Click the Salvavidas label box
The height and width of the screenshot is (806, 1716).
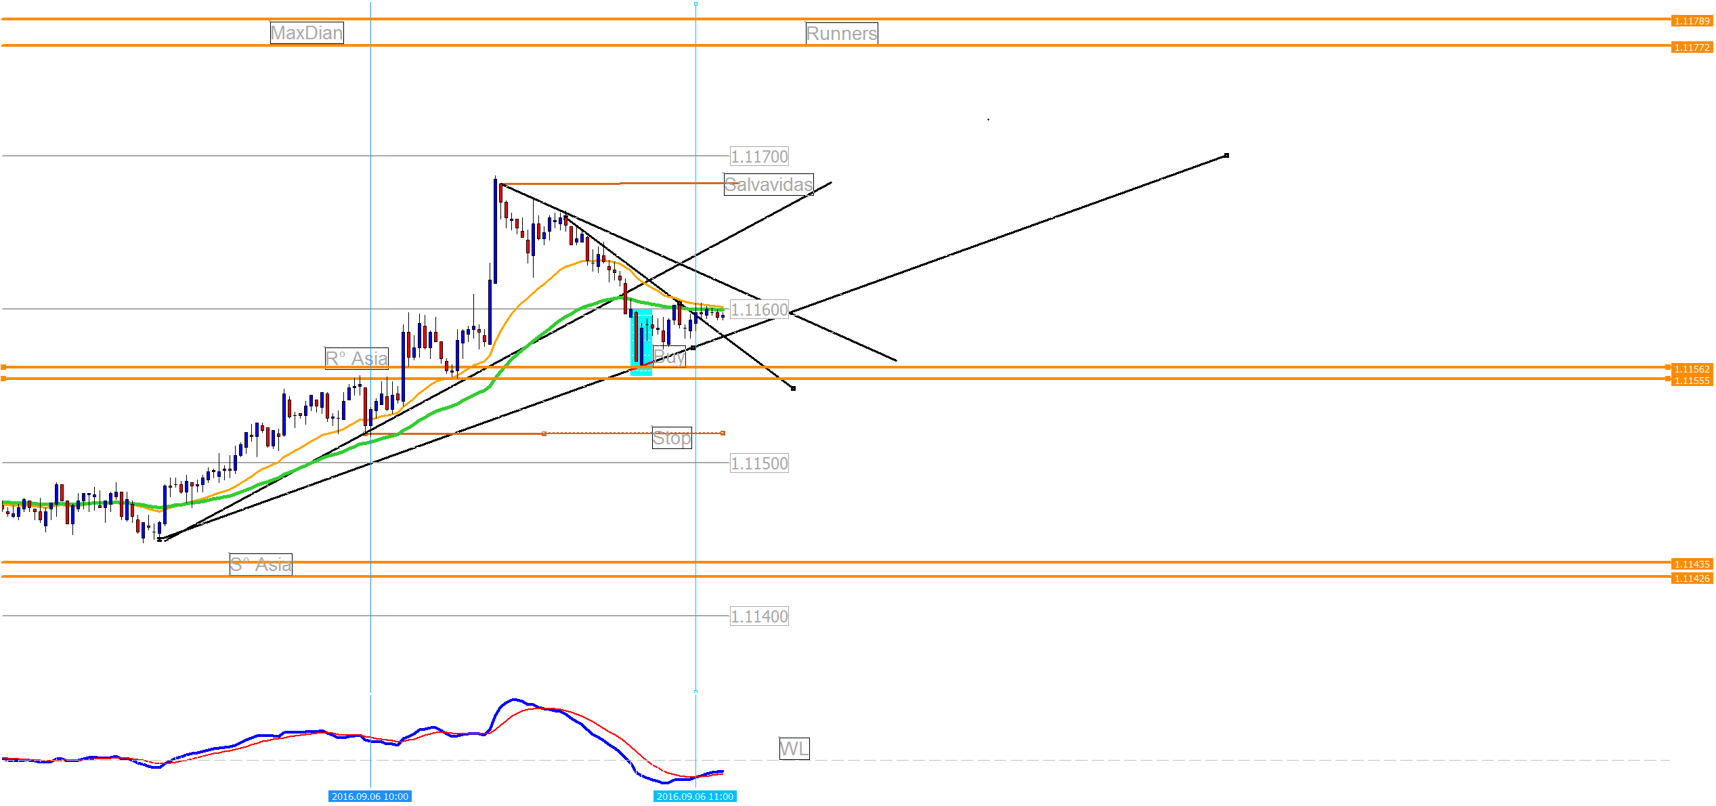[x=768, y=185]
